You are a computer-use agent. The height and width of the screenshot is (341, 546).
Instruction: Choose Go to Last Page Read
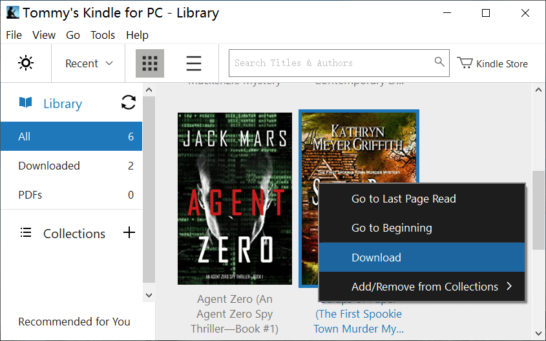point(422,199)
